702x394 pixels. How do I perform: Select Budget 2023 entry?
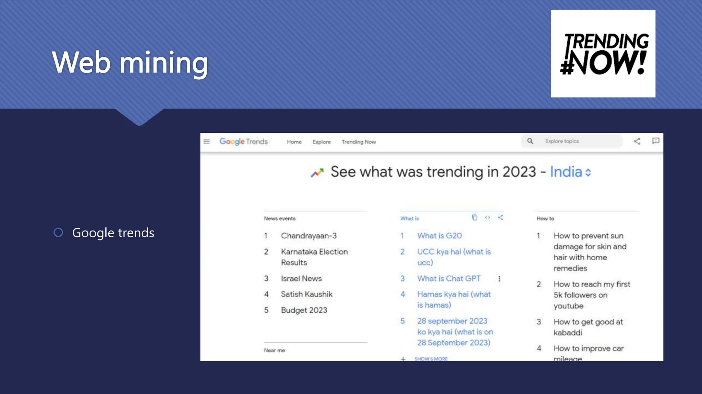click(304, 310)
